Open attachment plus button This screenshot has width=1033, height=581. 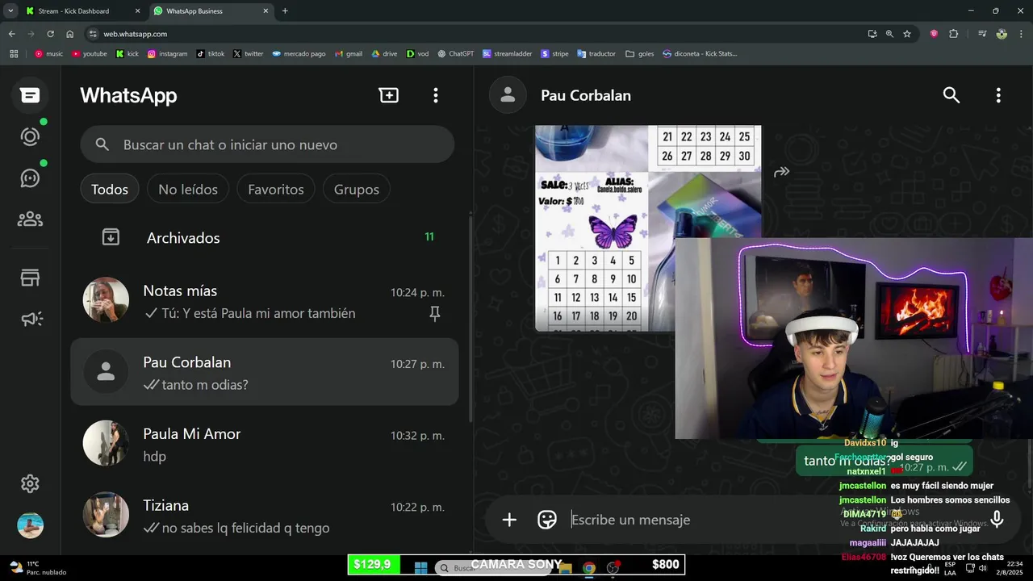(x=509, y=520)
